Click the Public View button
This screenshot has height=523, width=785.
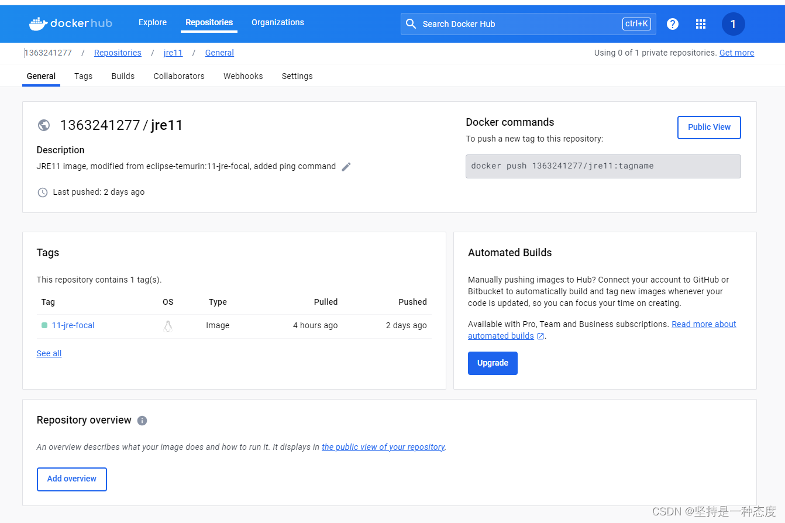coord(709,128)
